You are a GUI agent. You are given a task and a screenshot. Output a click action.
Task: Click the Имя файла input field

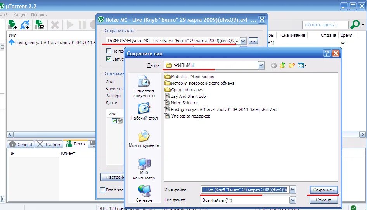(x=245, y=190)
